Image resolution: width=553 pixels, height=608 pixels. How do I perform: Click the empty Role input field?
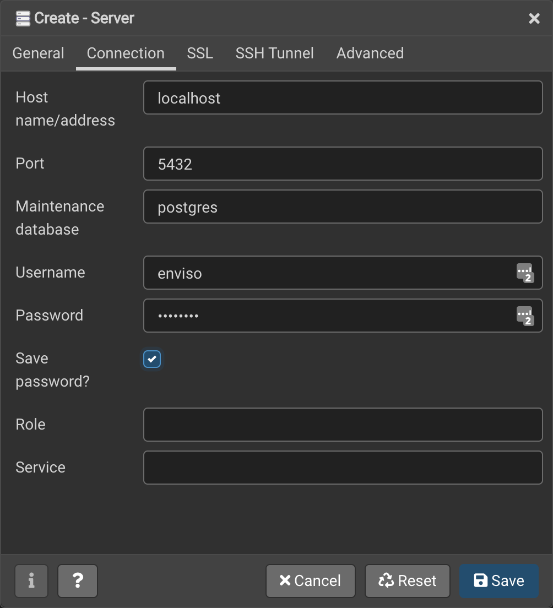[341, 425]
